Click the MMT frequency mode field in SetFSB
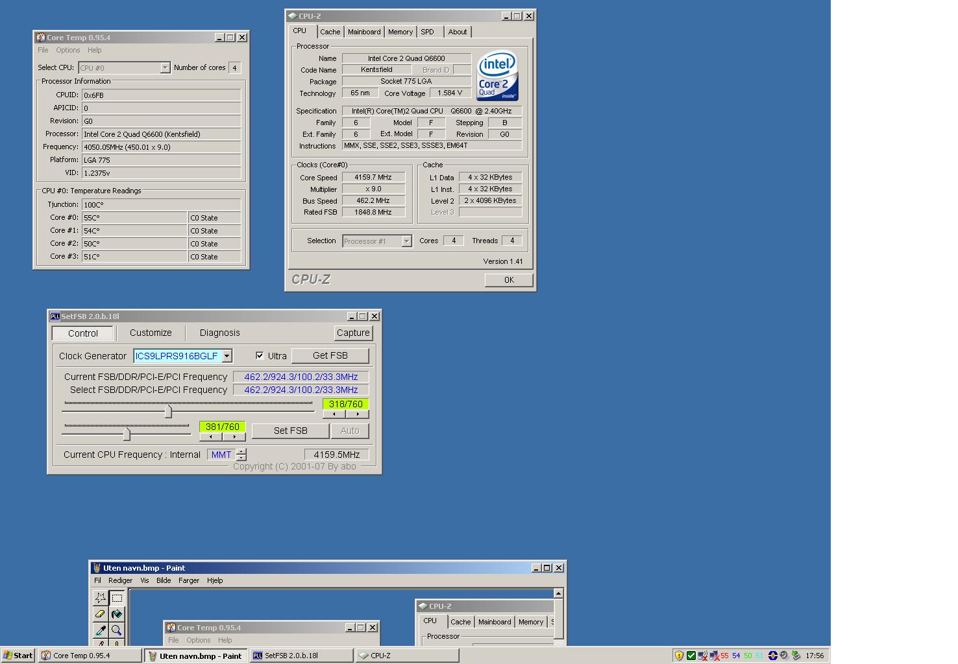The height and width of the screenshot is (664, 958). pos(221,455)
